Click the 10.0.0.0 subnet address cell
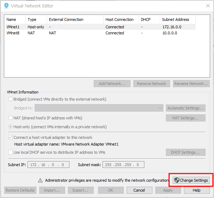214x198 pixels. (170, 33)
